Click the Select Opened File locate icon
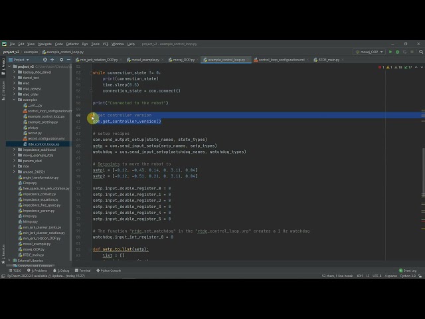 pyautogui.click(x=45, y=60)
